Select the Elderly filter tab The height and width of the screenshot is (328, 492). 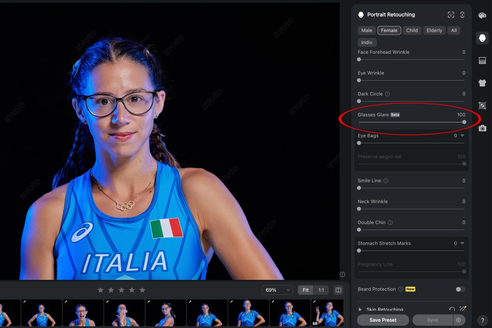434,30
